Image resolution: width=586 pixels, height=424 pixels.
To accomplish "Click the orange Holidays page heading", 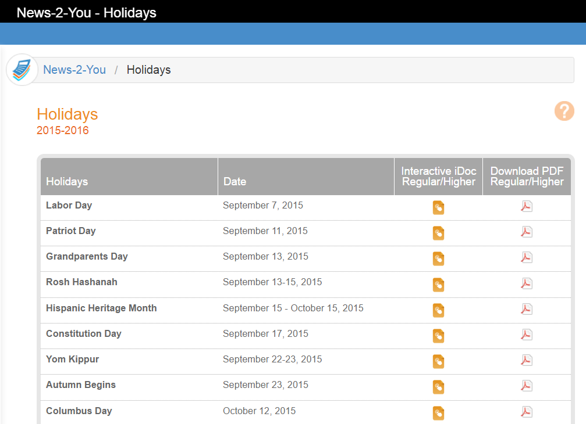I will click(x=68, y=114).
